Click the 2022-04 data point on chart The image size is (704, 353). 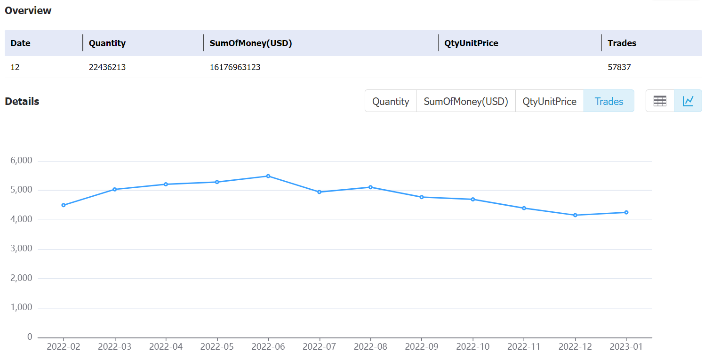(x=166, y=184)
